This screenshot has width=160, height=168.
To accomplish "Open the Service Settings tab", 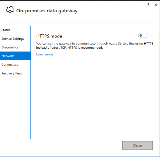I will [13, 39].
